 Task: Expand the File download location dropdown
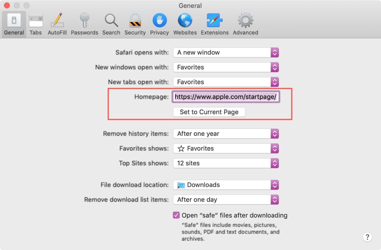(x=226, y=185)
